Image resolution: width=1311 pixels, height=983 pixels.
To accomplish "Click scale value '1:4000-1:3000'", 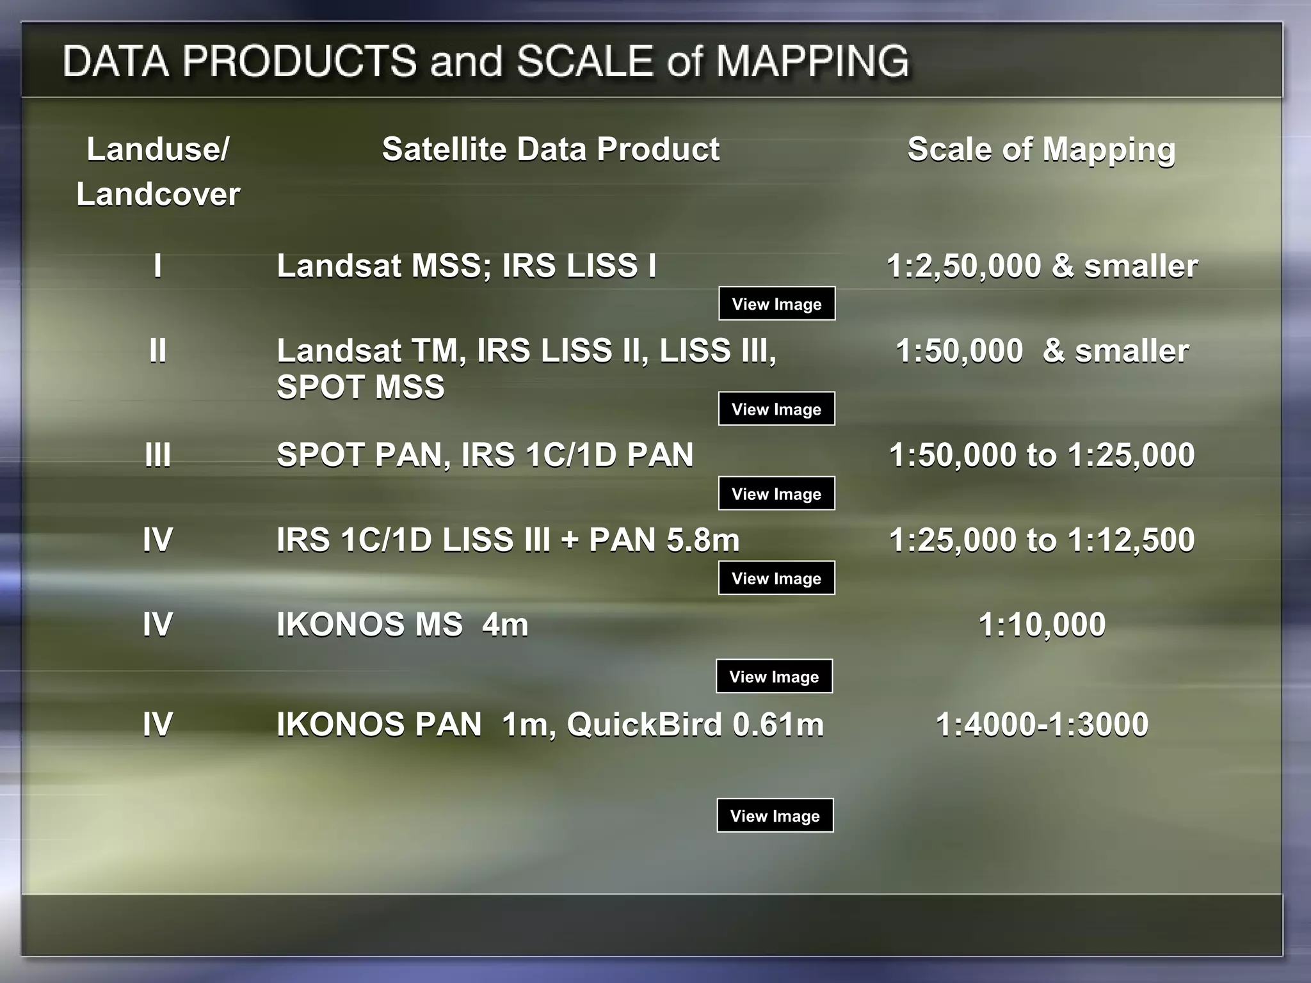I will (1042, 724).
